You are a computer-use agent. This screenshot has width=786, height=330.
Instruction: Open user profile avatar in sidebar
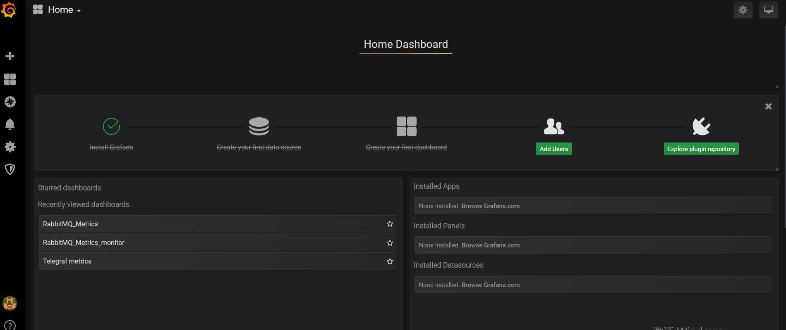(x=10, y=304)
